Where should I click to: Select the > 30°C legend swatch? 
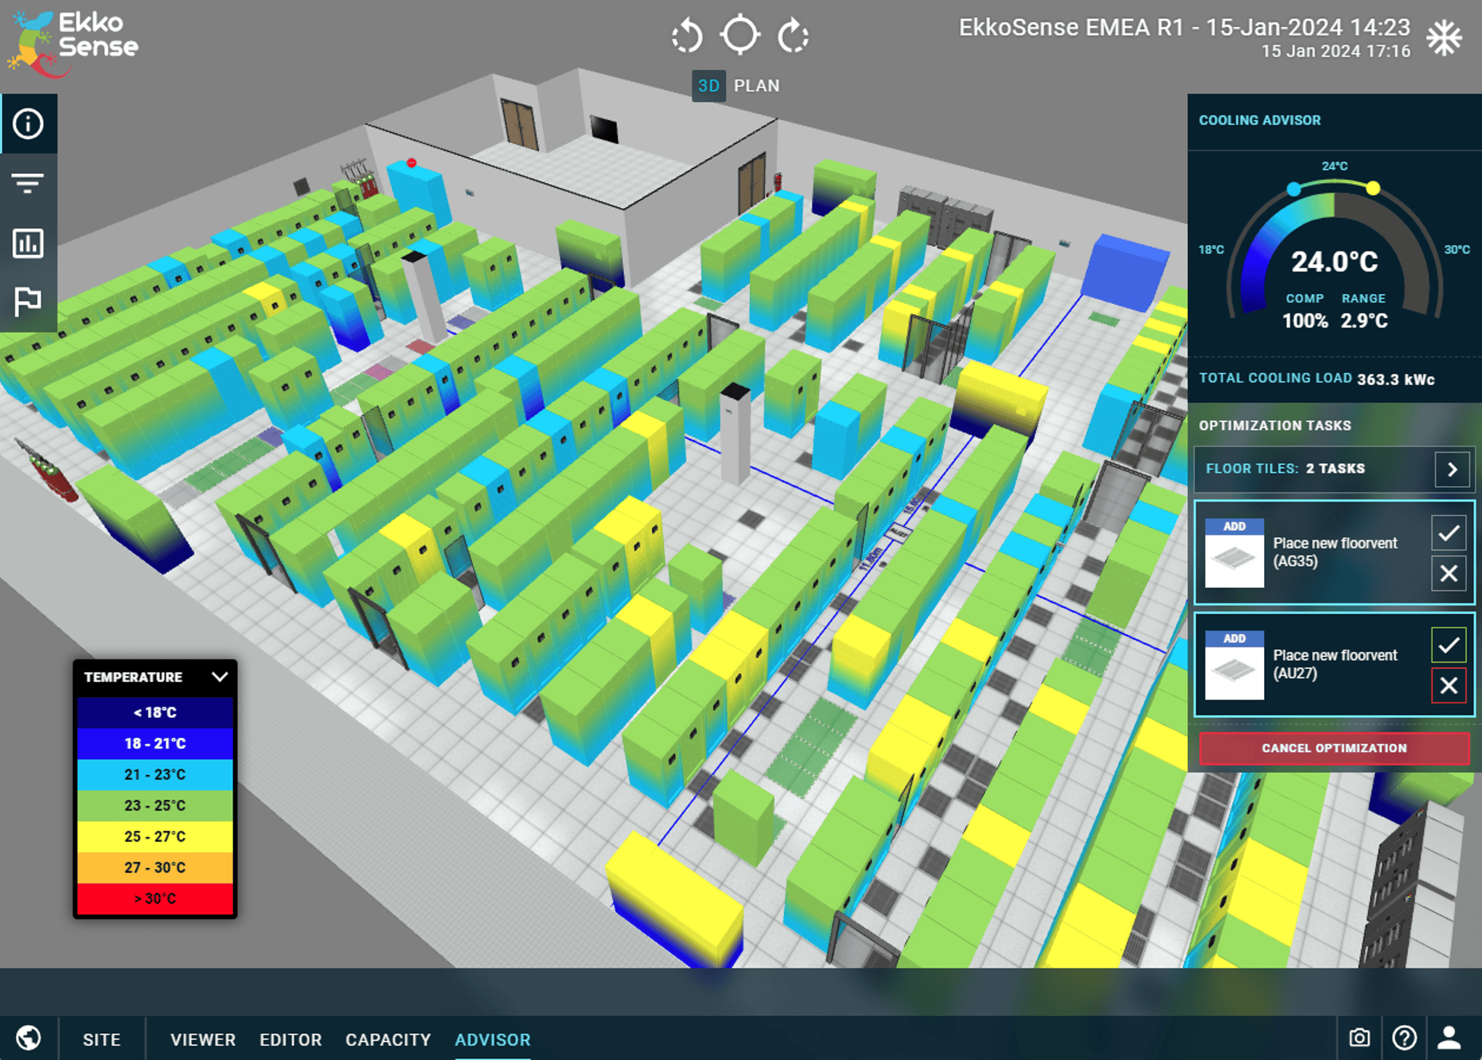tap(155, 898)
